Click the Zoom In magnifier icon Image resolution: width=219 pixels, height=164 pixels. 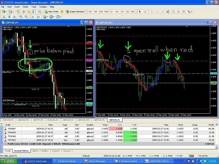tap(21, 17)
